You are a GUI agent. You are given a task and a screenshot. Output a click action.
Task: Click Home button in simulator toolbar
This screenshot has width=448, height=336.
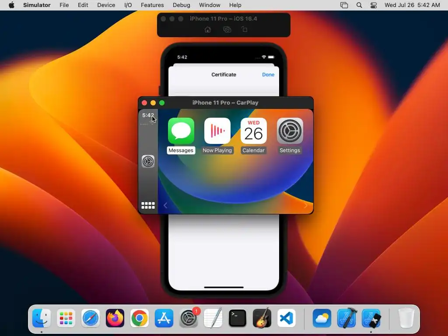click(208, 29)
